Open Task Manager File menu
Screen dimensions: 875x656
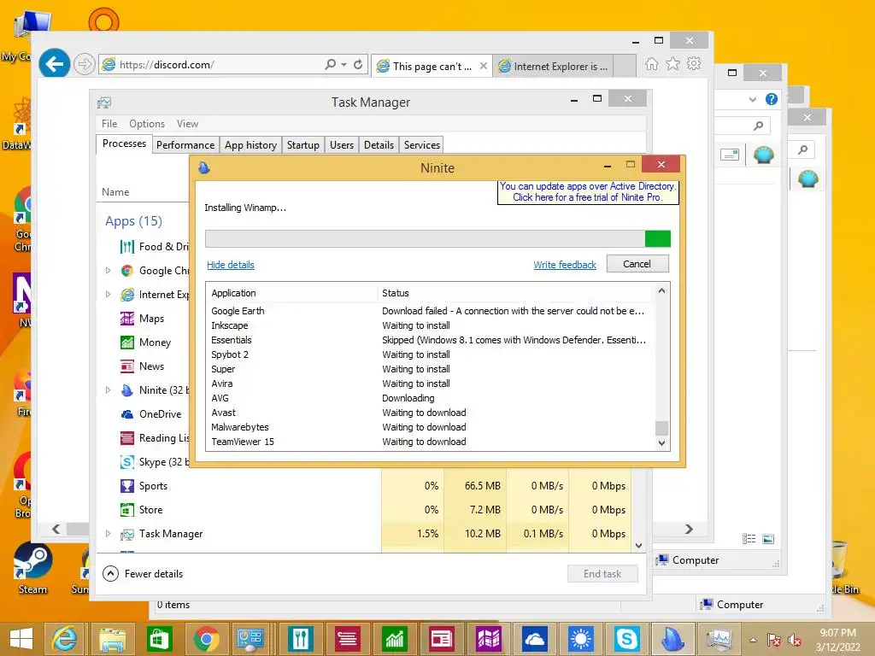109,124
